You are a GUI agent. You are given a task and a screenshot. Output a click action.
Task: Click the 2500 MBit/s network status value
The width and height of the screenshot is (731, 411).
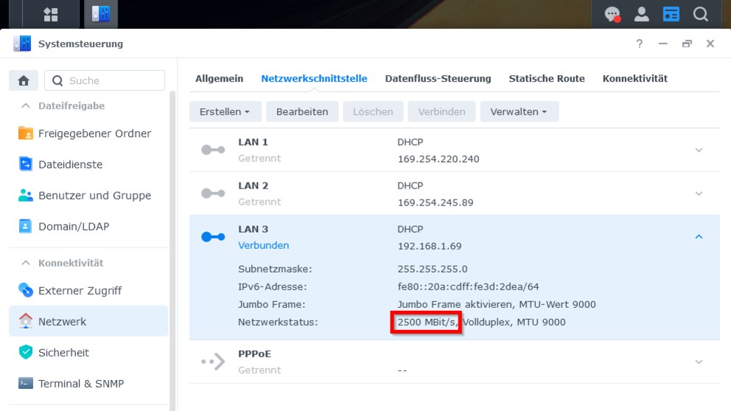[427, 322]
